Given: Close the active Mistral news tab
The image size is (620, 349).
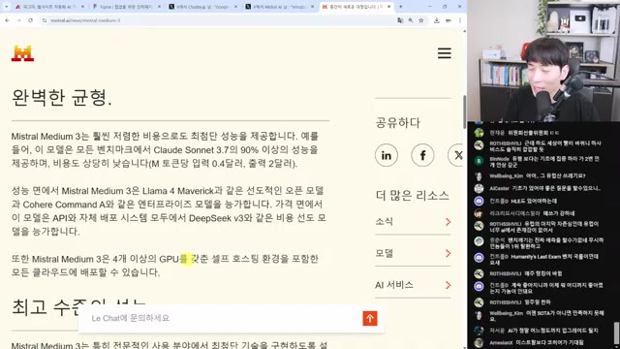Looking at the screenshot, I should tap(389, 7).
